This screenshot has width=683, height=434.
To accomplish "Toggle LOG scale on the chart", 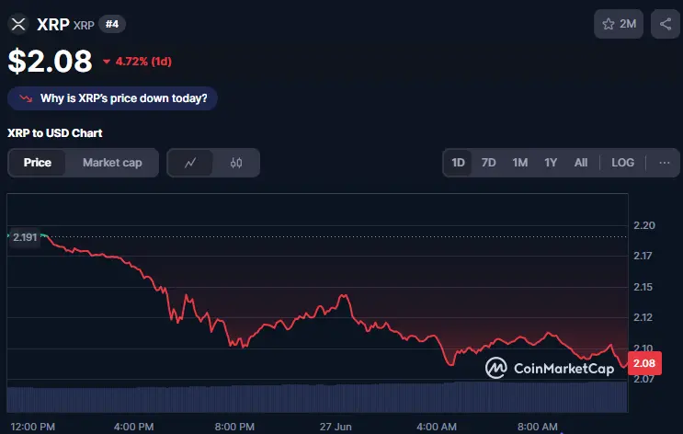I will click(622, 163).
